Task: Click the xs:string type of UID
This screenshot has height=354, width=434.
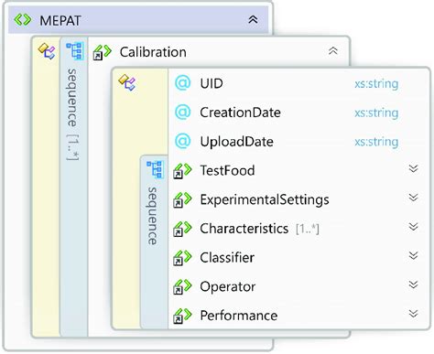Action: [376, 83]
